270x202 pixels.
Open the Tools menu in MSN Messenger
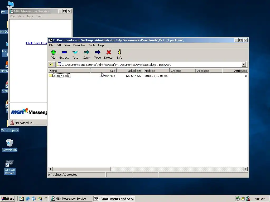(30, 16)
